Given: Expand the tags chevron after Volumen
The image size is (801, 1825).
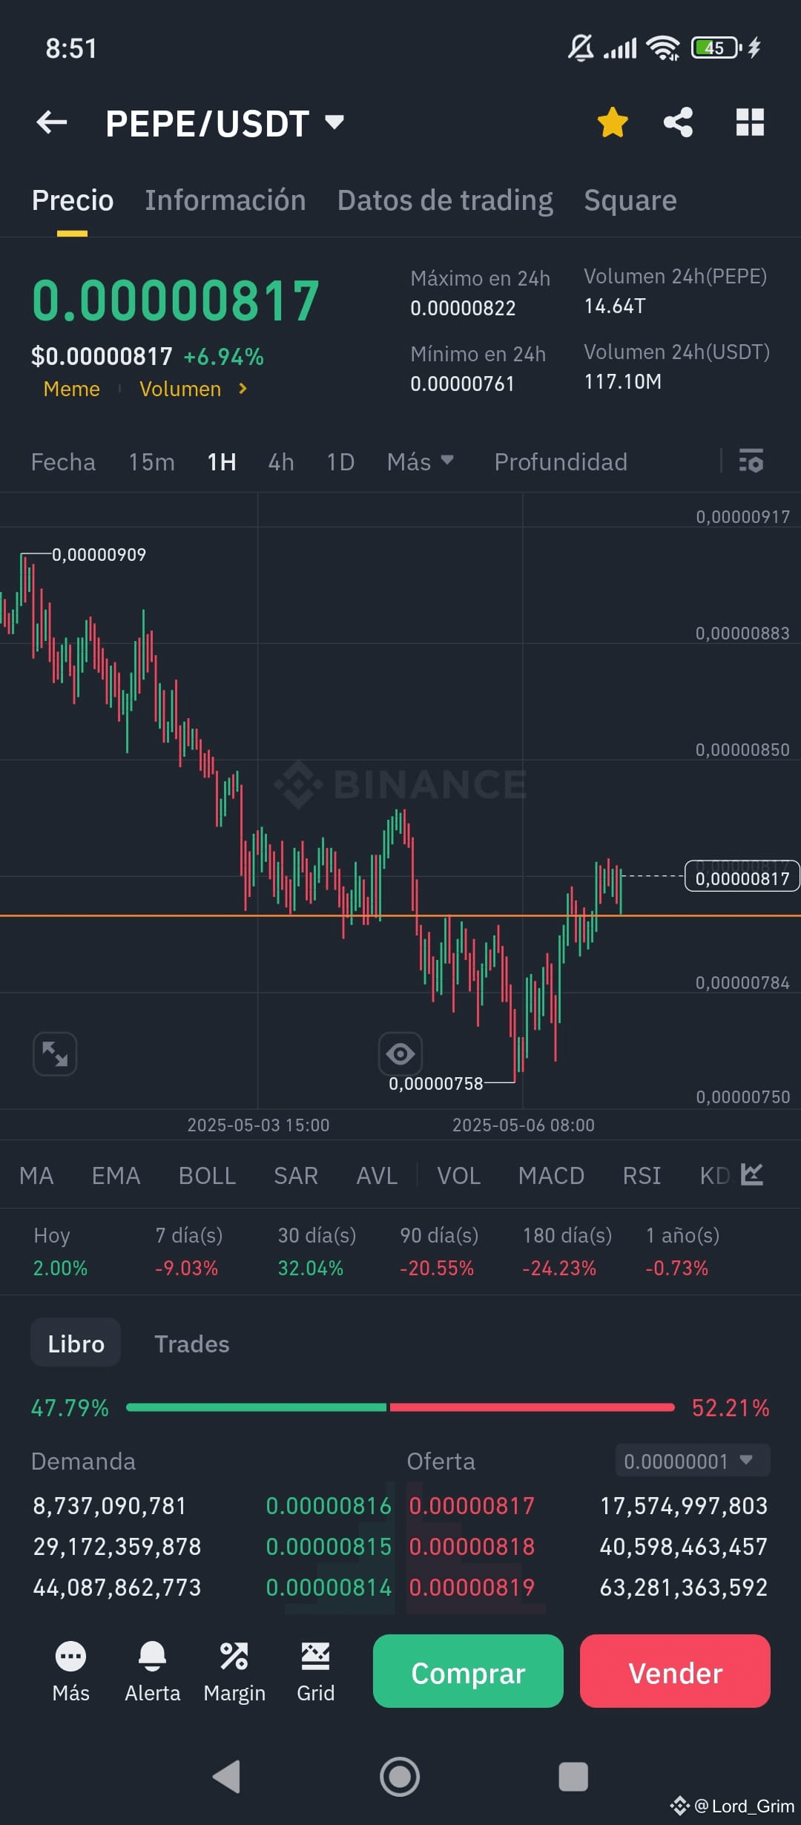Looking at the screenshot, I should pyautogui.click(x=242, y=389).
